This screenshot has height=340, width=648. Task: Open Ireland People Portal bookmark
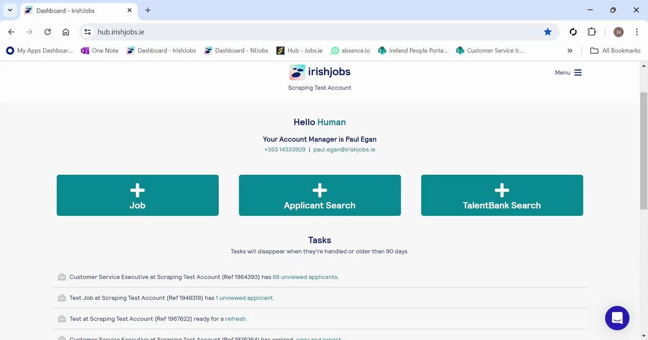click(413, 51)
